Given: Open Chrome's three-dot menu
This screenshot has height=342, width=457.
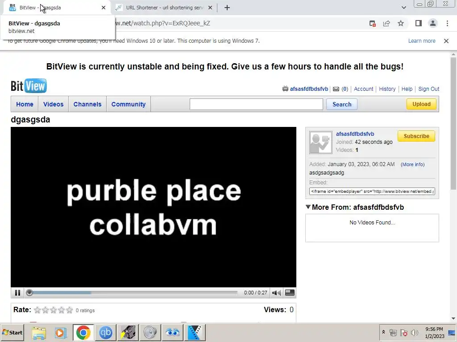Looking at the screenshot, I should (447, 23).
